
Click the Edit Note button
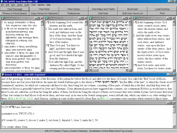pyautogui.click(x=103, y=13)
